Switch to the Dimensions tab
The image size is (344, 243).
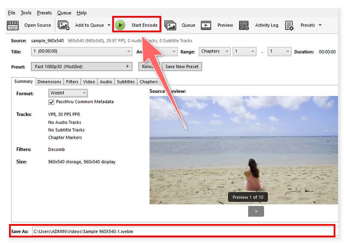[49, 81]
